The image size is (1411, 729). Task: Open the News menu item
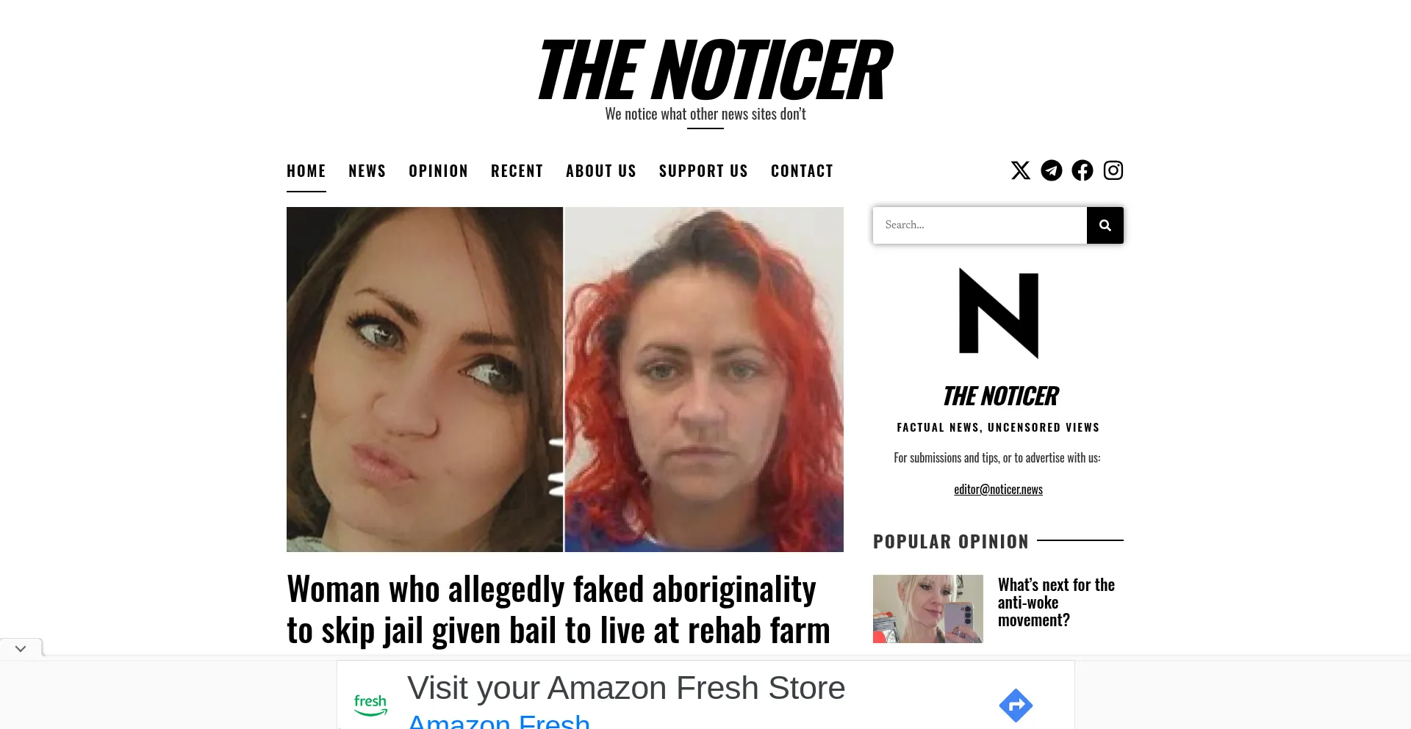tap(367, 171)
